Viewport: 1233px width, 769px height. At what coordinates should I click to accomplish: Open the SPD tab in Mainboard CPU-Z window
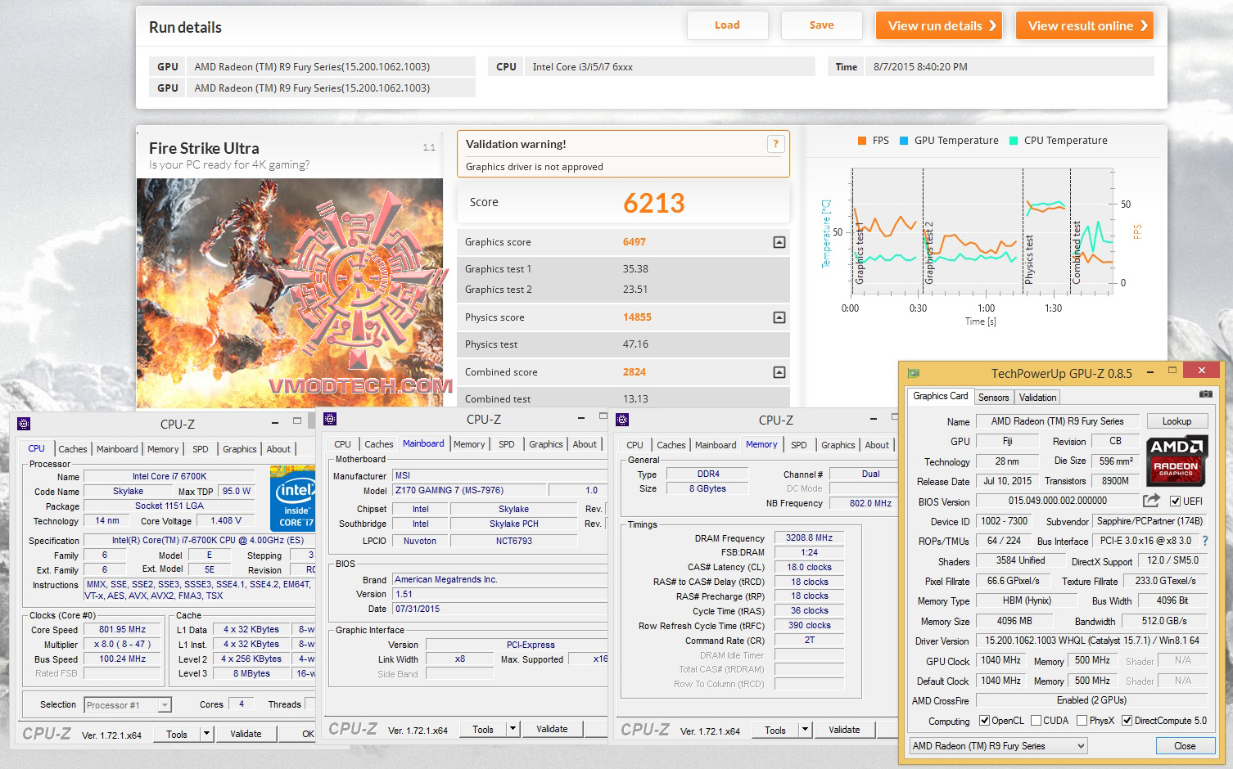507,444
